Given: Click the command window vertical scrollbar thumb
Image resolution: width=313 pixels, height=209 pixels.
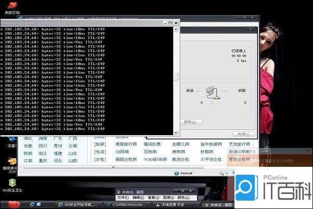Looking at the screenshot, I should pos(176,76).
